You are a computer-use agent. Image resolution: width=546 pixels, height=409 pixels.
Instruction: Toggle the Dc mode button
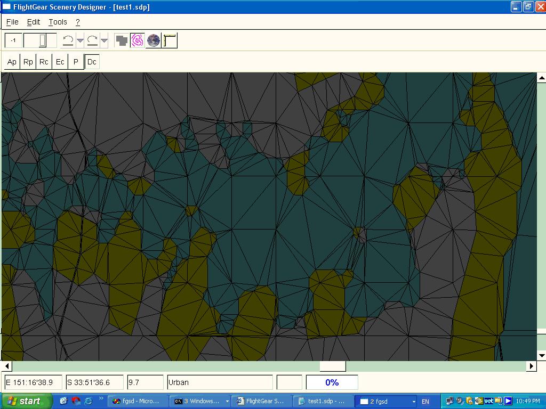pyautogui.click(x=92, y=62)
